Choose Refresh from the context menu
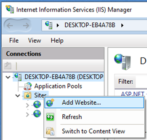The height and width of the screenshot is (140, 147). (94, 117)
